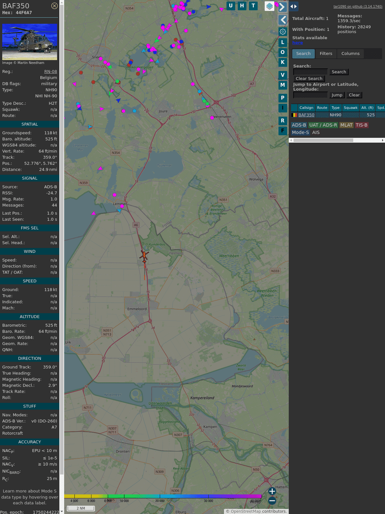Click the SPATIAL section header
The height and width of the screenshot is (514, 385).
[30, 124]
